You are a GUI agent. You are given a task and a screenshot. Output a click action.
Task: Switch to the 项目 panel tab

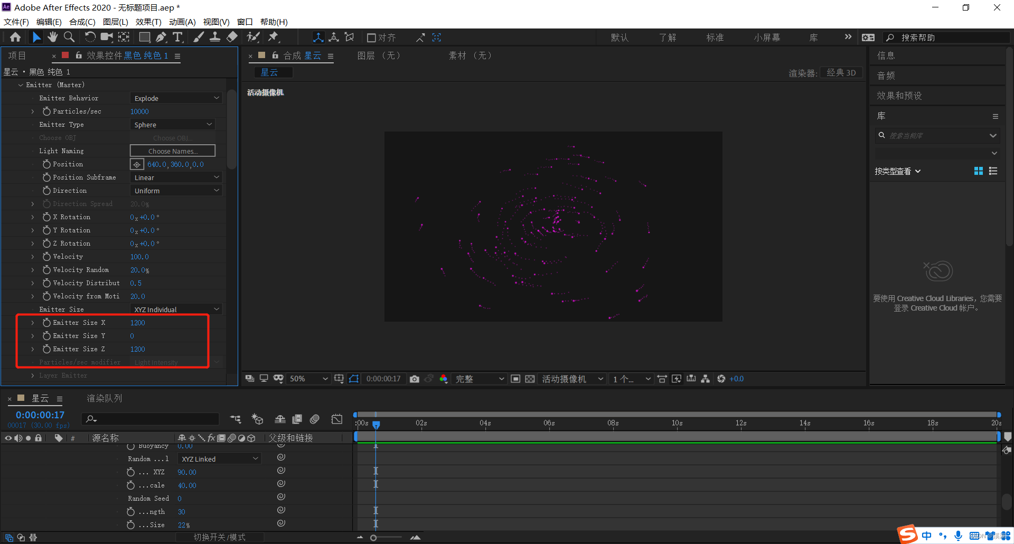click(x=17, y=55)
